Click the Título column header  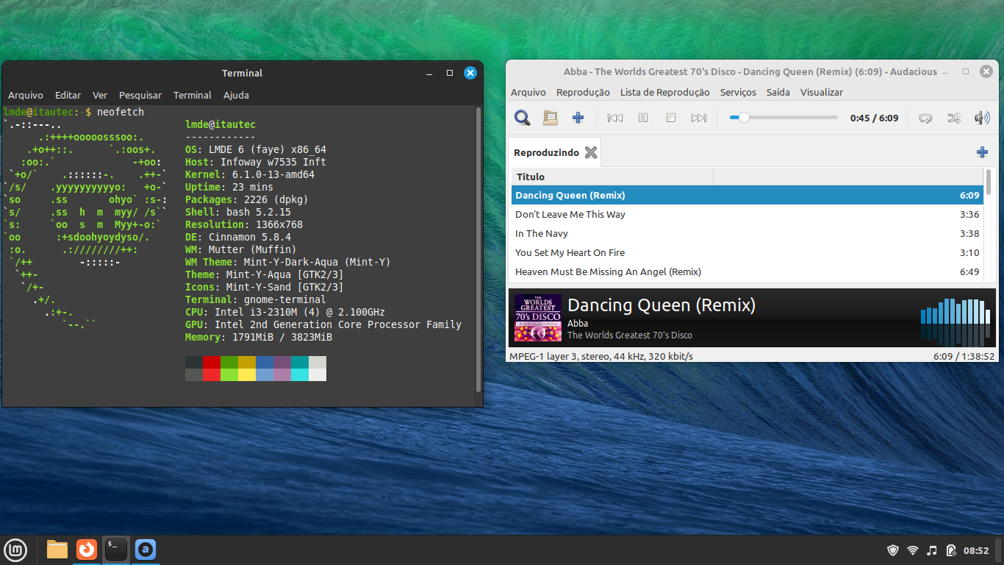coord(612,177)
